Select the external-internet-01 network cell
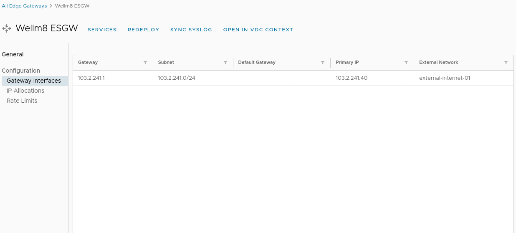 445,78
